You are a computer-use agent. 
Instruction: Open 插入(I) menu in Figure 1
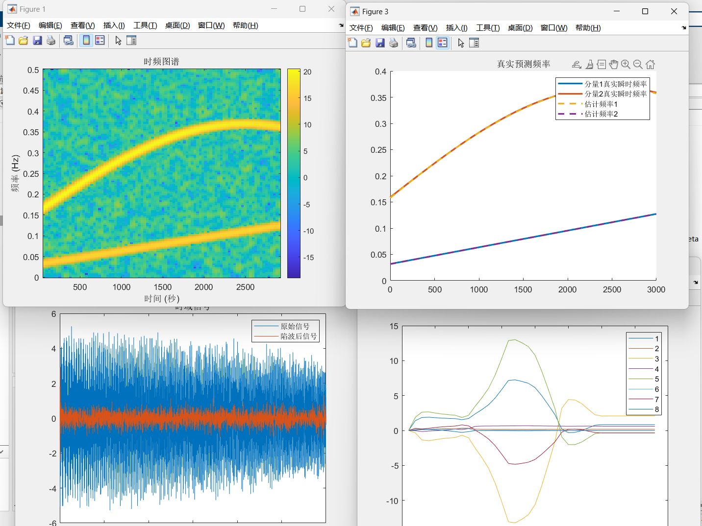[x=114, y=25]
